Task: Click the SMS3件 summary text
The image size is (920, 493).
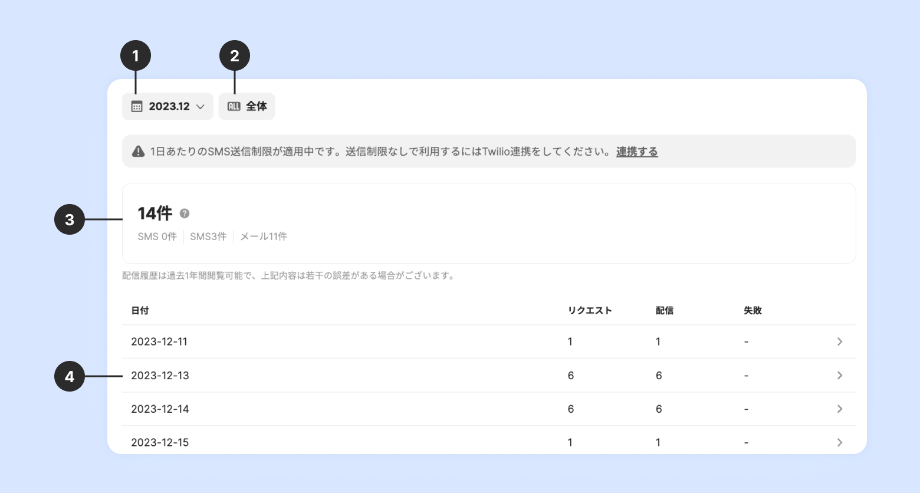Action: tap(208, 236)
